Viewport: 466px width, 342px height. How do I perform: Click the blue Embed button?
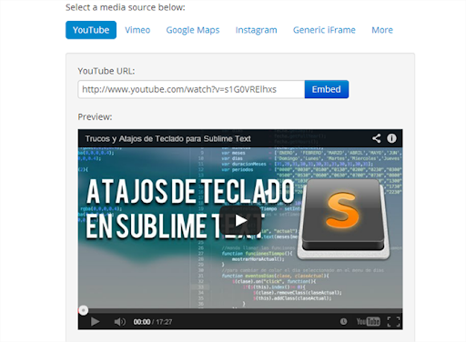(327, 89)
